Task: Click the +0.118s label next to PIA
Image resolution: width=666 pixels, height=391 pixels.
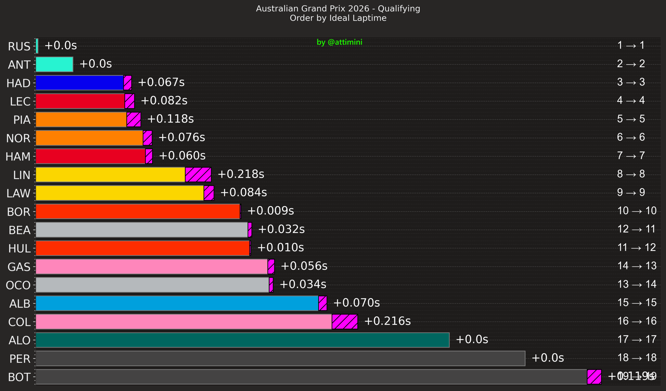Action: click(170, 119)
